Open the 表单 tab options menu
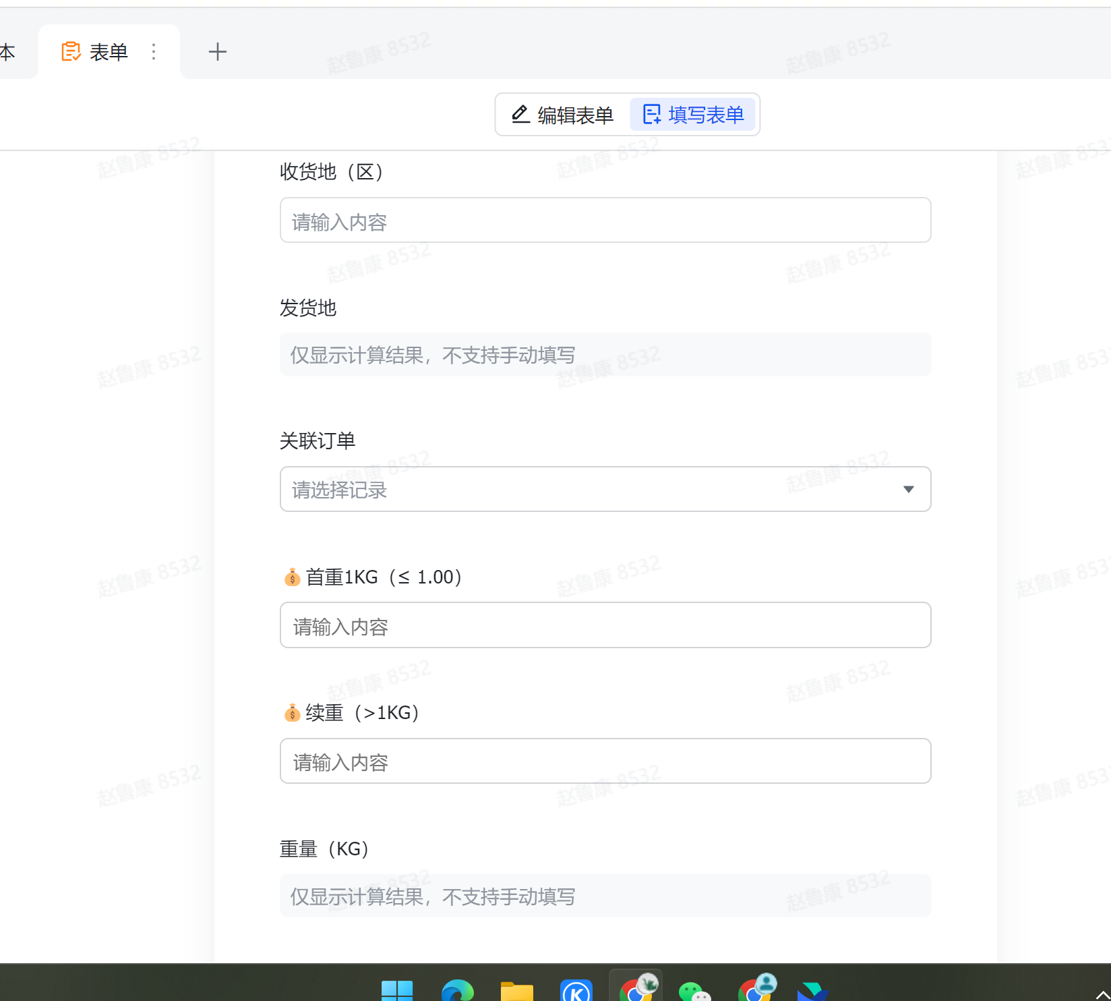Screen dimensions: 1111x1001 tap(154, 52)
